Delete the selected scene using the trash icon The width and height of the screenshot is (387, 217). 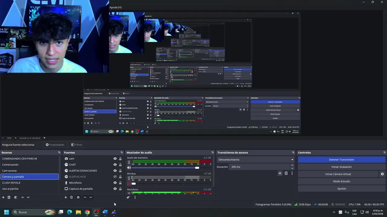tap(9, 197)
